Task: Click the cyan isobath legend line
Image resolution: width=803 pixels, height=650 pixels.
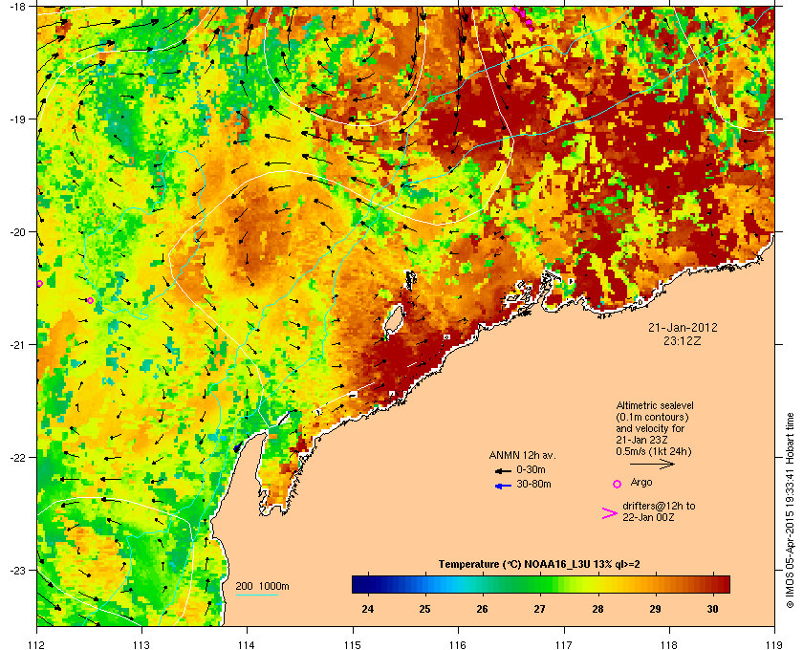Action: 256,595
